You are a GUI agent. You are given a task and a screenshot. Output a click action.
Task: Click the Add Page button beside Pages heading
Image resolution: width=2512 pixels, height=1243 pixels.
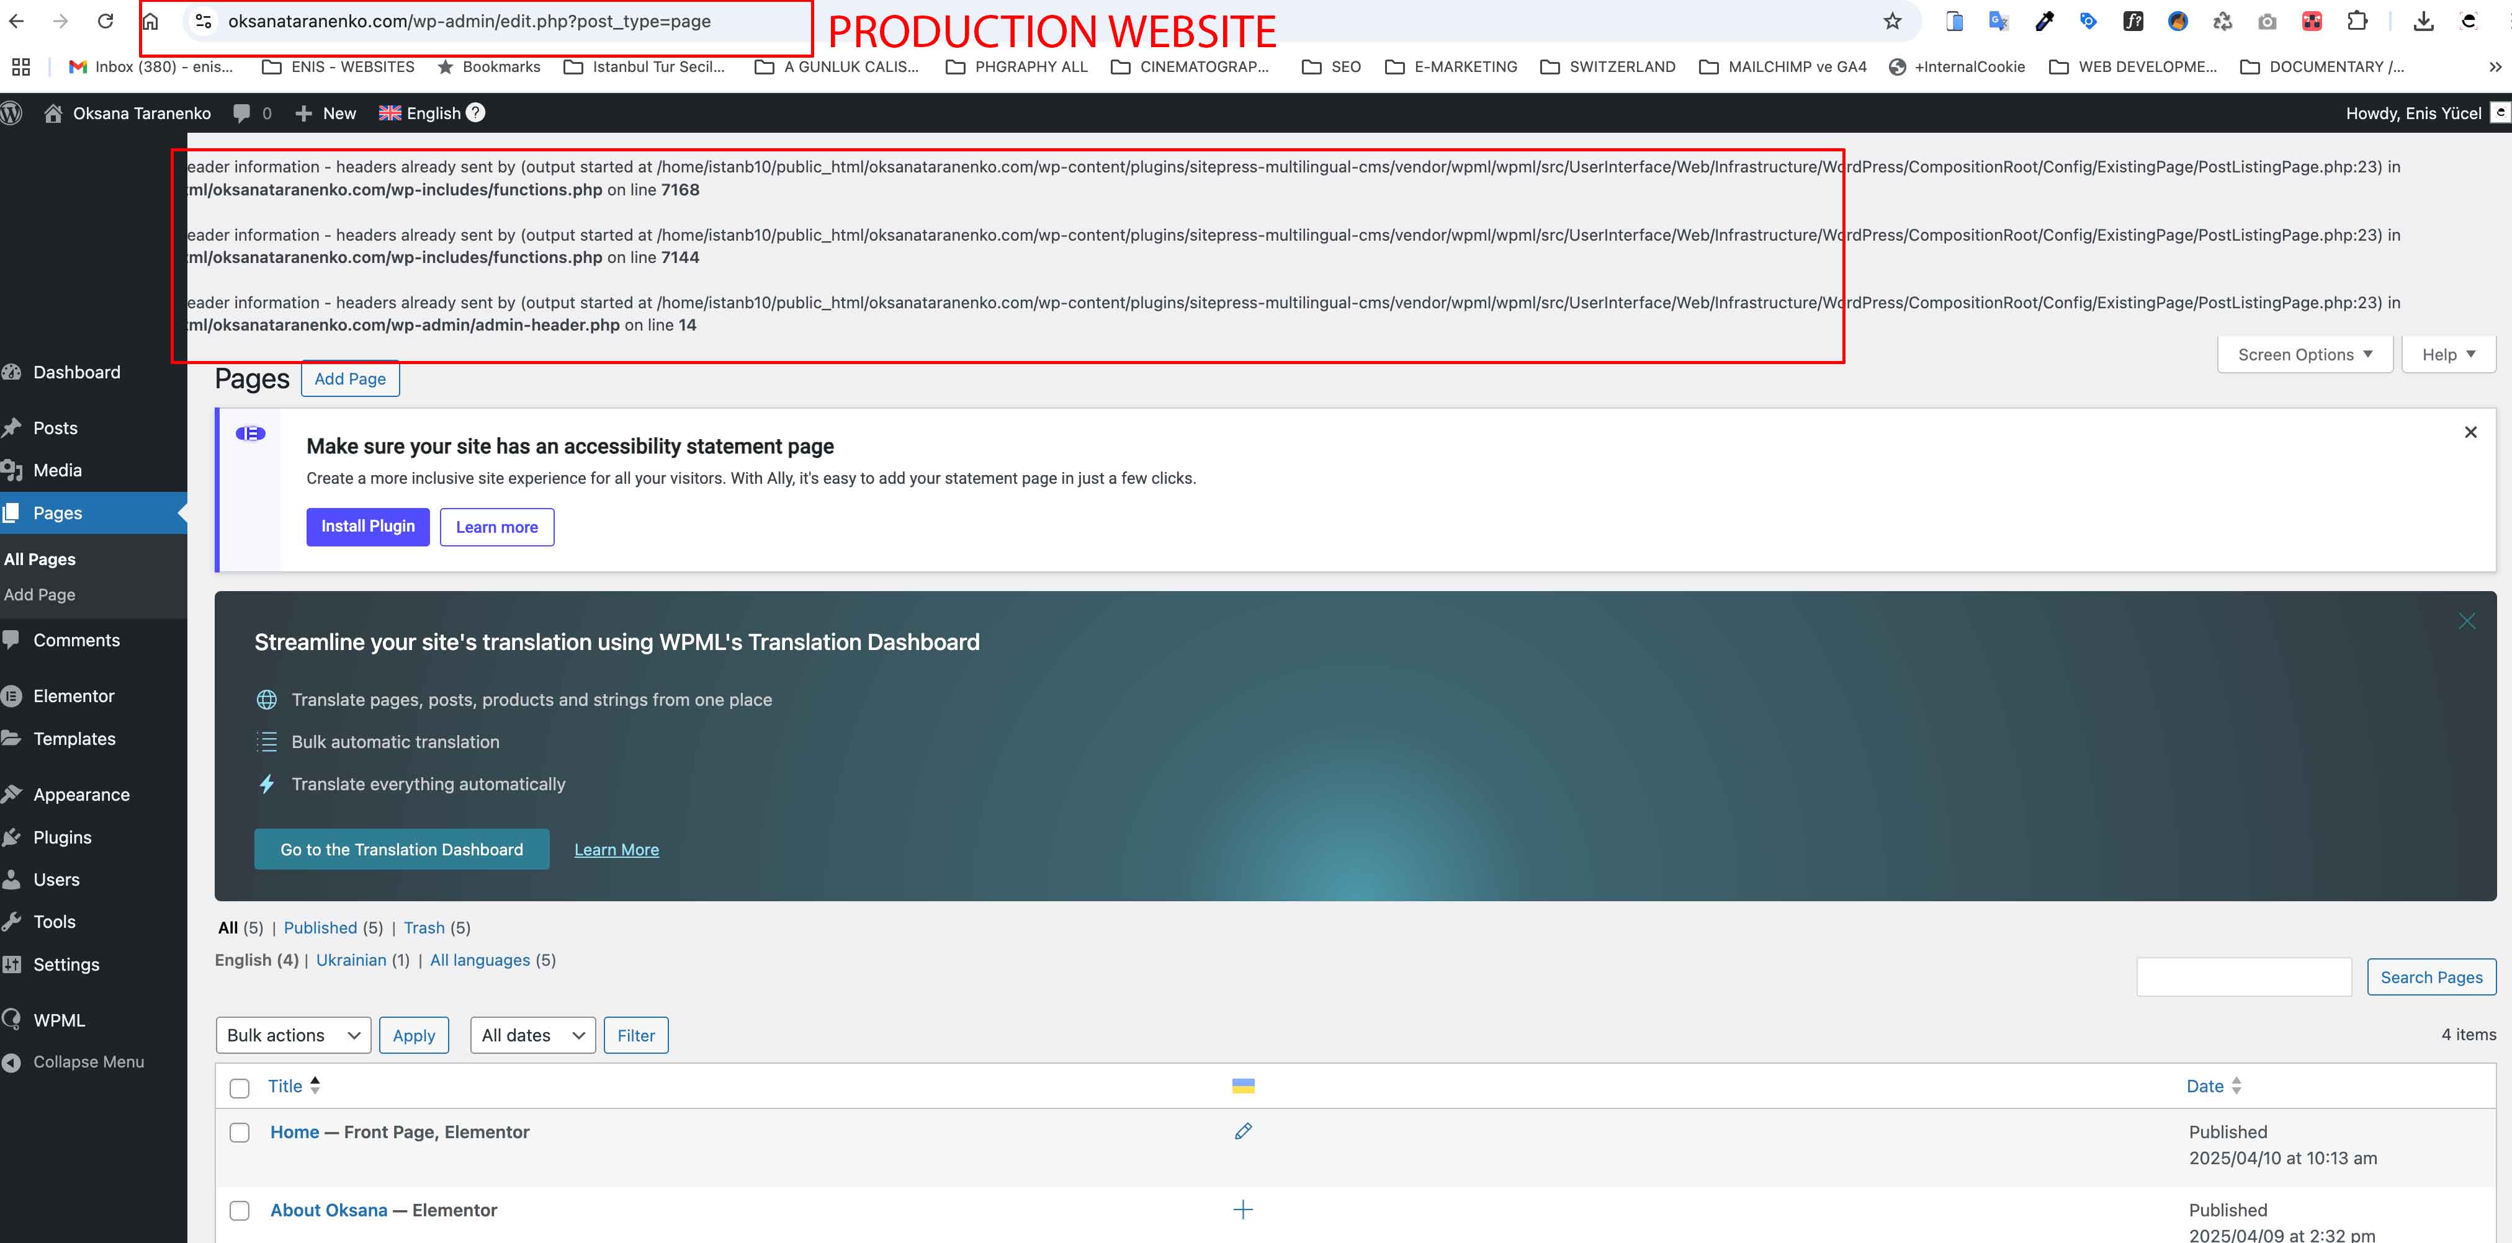point(350,378)
